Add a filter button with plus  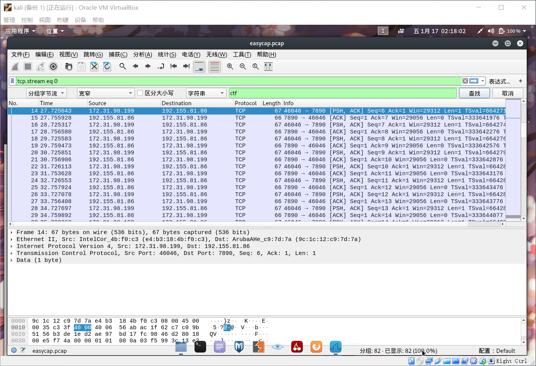[521, 81]
